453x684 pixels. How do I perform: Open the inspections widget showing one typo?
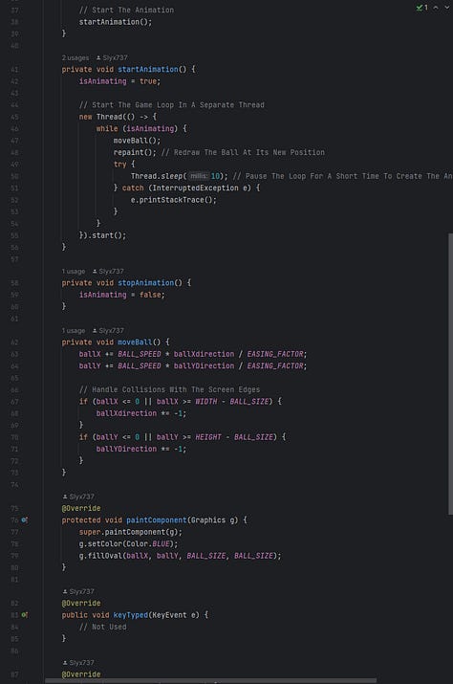(422, 7)
